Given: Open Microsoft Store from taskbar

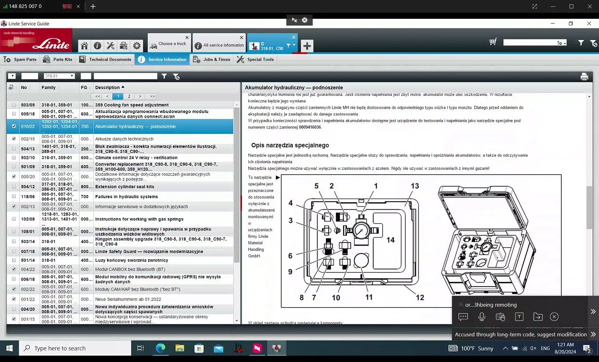Looking at the screenshot, I should tap(199, 348).
